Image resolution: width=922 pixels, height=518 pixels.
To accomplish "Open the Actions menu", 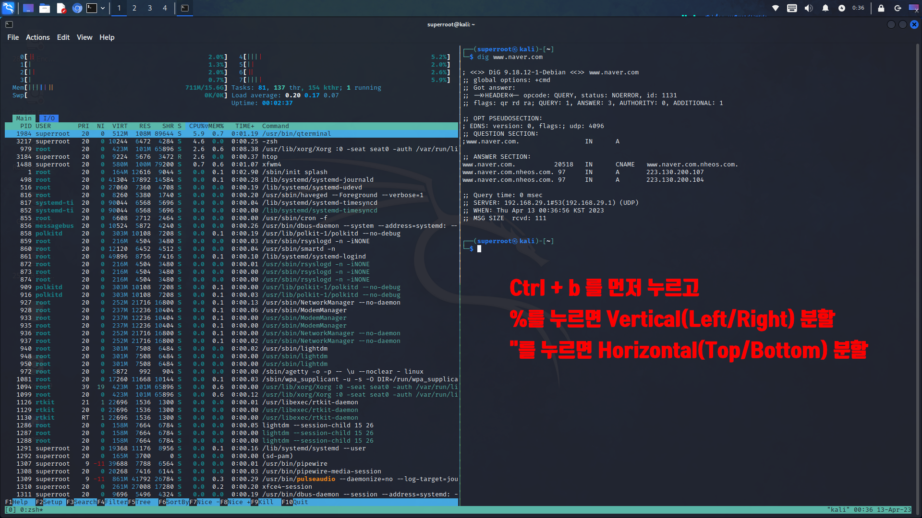I will pos(37,37).
